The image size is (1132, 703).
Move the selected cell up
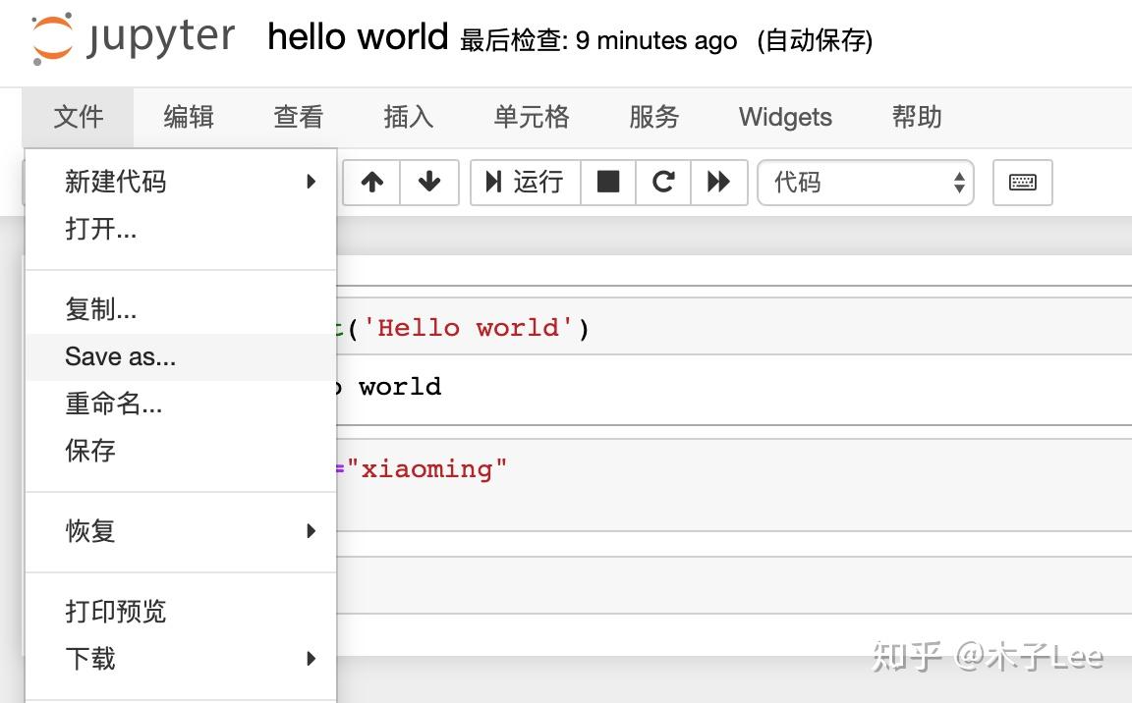pyautogui.click(x=371, y=183)
